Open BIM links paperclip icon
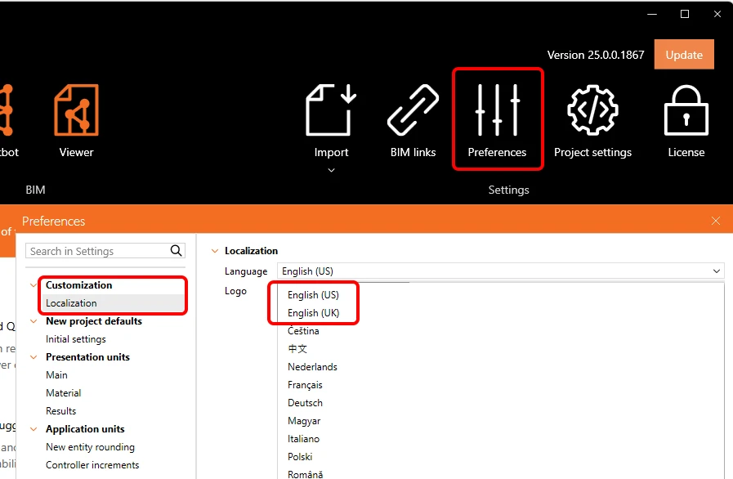The width and height of the screenshot is (733, 479). 413,110
